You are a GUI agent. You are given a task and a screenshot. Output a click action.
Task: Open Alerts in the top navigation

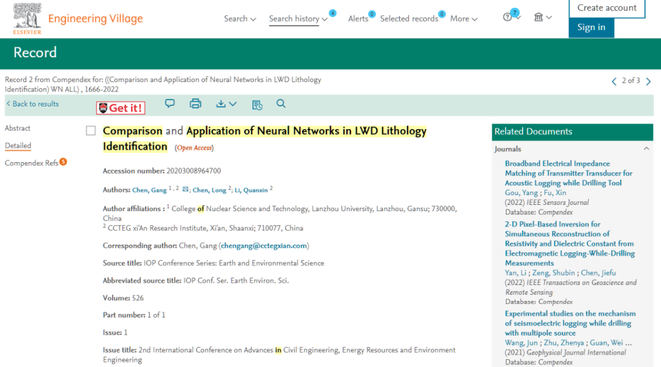click(x=358, y=19)
